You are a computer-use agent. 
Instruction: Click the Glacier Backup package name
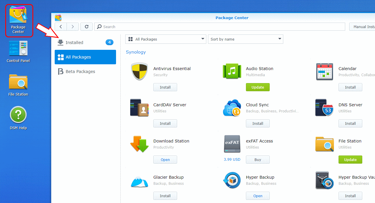click(x=168, y=177)
